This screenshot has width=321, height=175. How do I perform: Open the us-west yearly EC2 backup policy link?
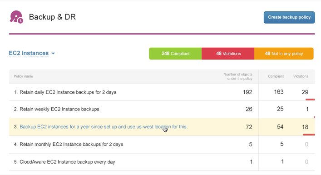point(104,127)
